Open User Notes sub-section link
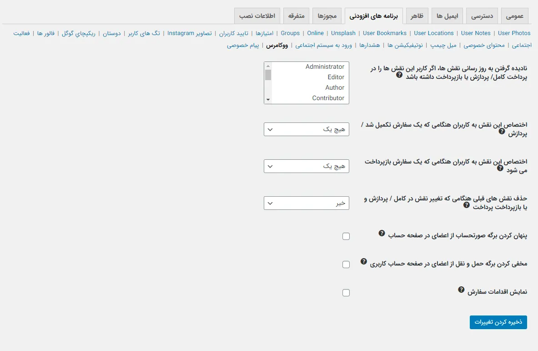 pyautogui.click(x=476, y=33)
